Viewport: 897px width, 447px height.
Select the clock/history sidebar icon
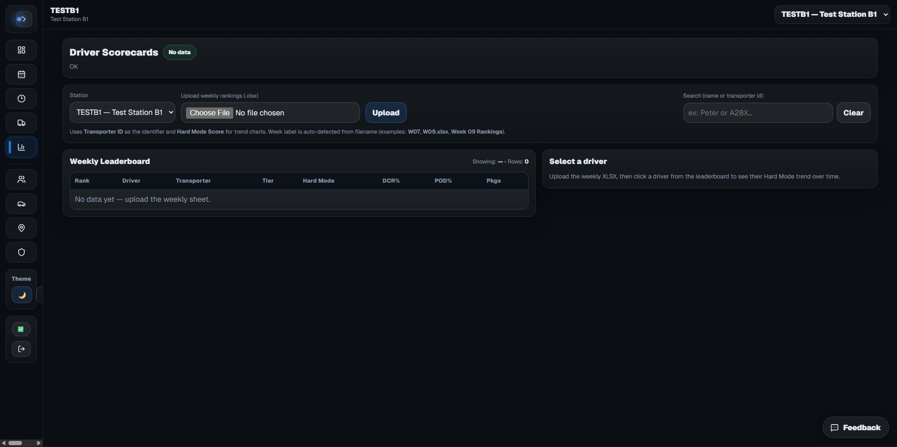click(x=21, y=99)
